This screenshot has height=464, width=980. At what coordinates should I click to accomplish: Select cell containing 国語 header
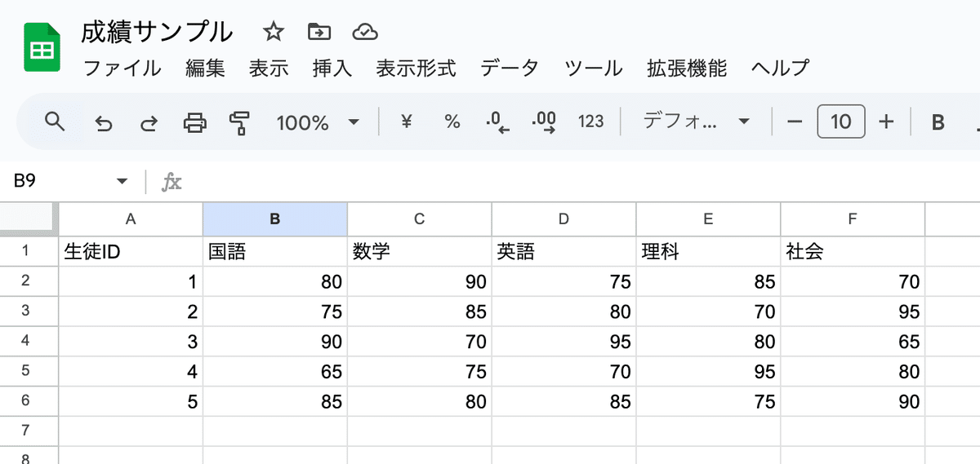pos(275,252)
